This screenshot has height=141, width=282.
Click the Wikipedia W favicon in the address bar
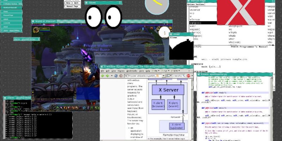[126, 76]
